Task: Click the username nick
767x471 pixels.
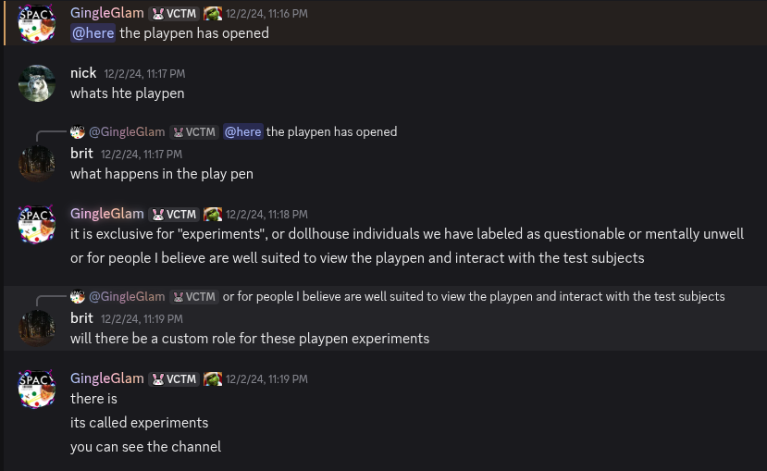Action: (x=83, y=73)
